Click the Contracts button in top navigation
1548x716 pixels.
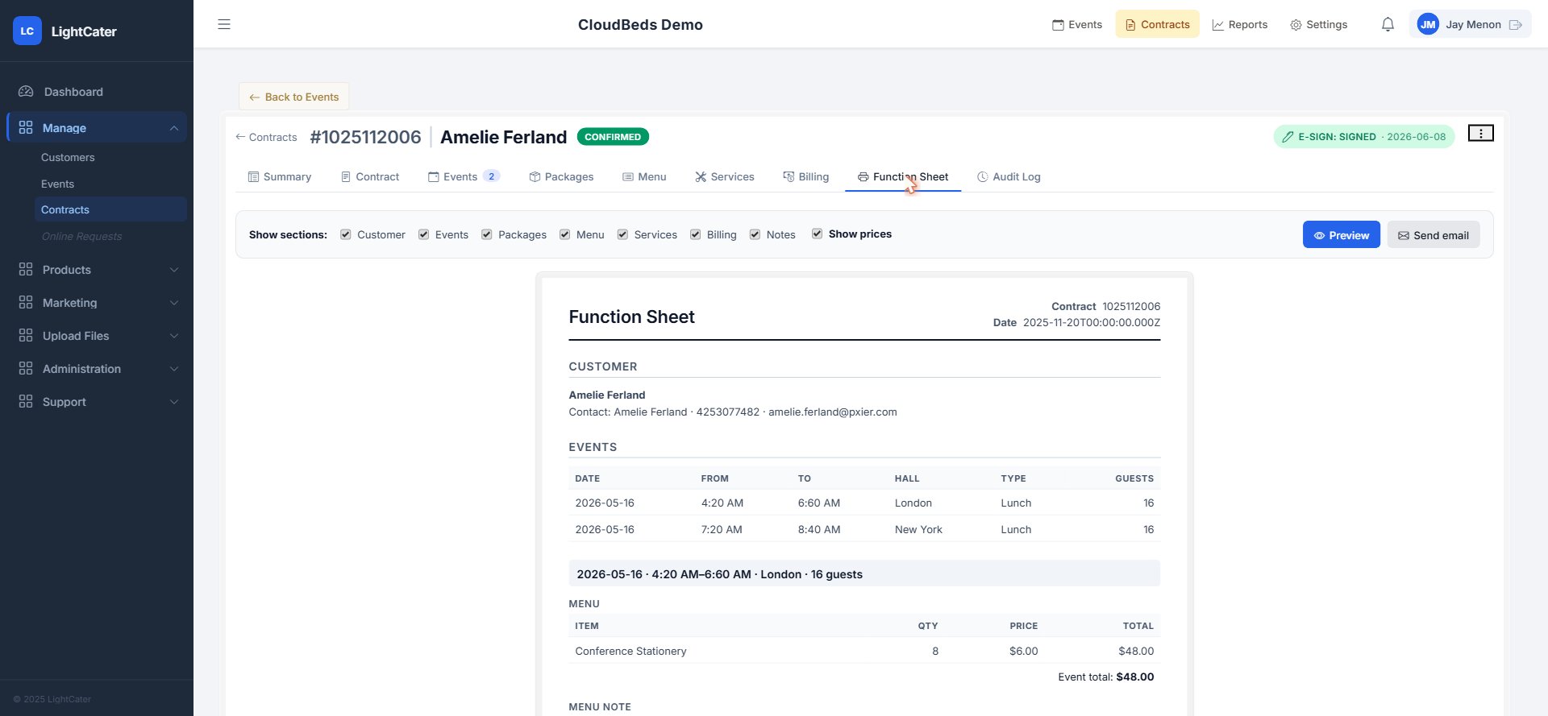[x=1157, y=24]
